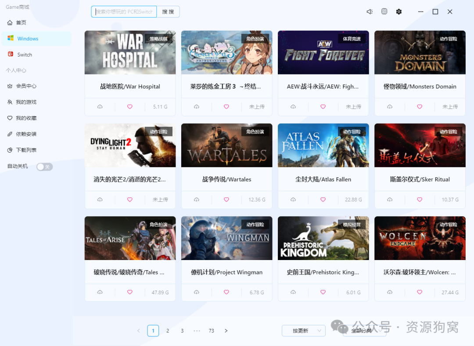474x346 pixels.
Task: Favorite AEW Fight Forever with heart
Action: pos(323,107)
